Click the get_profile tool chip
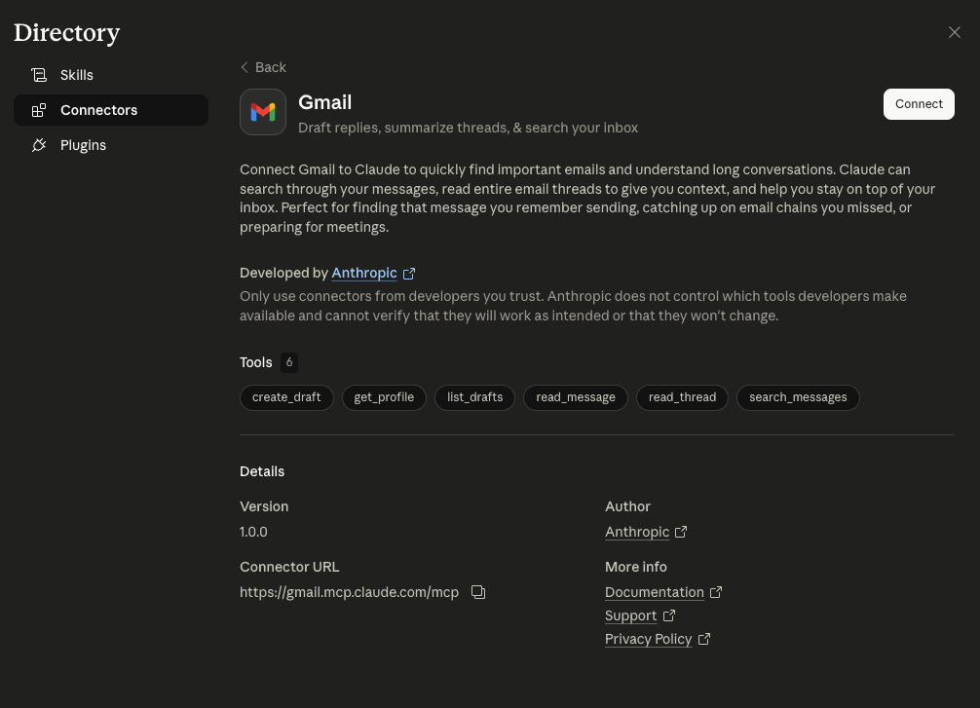Viewport: 980px width, 708px height. 384,397
